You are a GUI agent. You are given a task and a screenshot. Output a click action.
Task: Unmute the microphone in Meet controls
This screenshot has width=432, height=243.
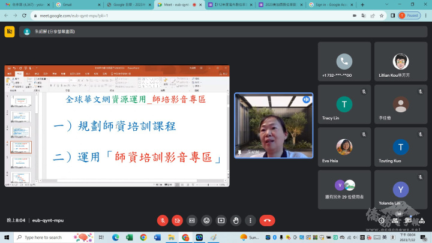click(162, 220)
